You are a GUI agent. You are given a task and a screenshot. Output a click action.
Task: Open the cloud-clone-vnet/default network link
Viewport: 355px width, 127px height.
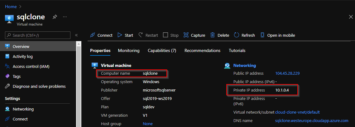(x=297, y=112)
